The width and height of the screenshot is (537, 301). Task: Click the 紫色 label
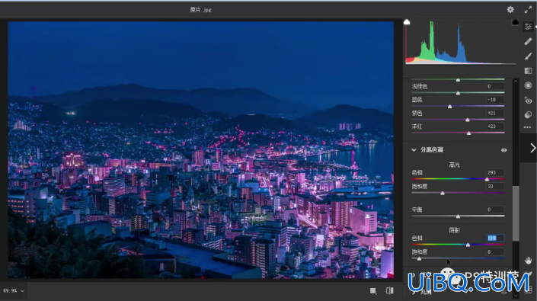coord(417,114)
